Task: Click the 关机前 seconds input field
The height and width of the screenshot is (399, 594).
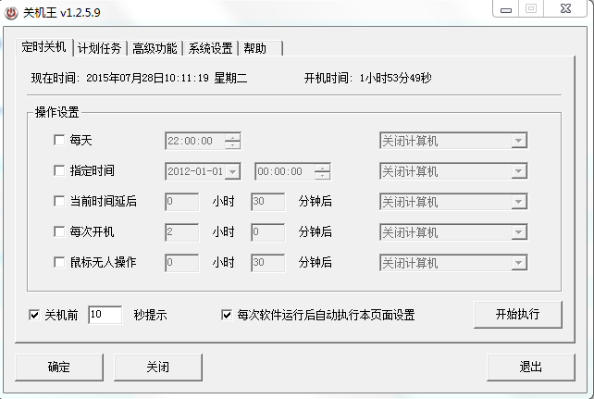Action: point(105,315)
